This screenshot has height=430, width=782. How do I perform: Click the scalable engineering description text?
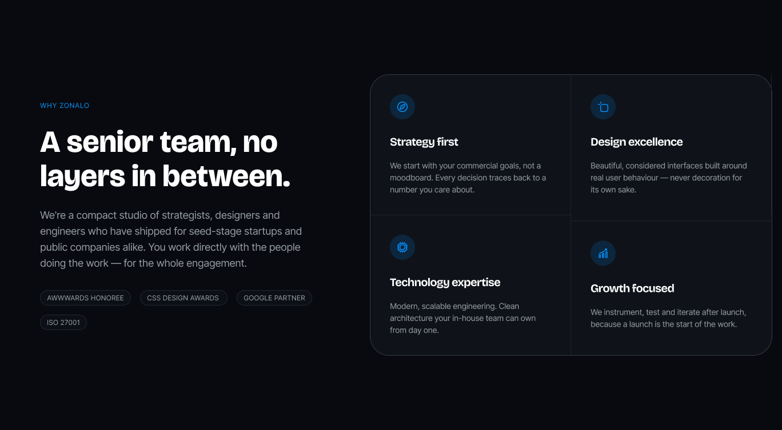coord(463,318)
